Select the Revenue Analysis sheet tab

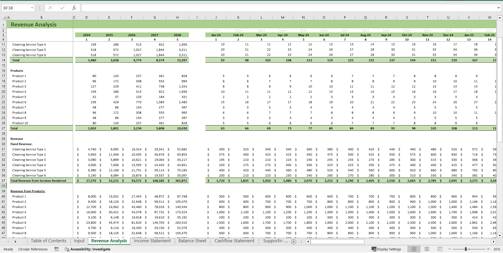[109, 241]
